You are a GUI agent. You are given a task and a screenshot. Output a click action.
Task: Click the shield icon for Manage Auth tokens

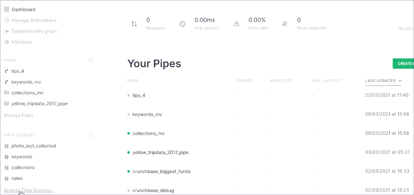pyautogui.click(x=7, y=20)
